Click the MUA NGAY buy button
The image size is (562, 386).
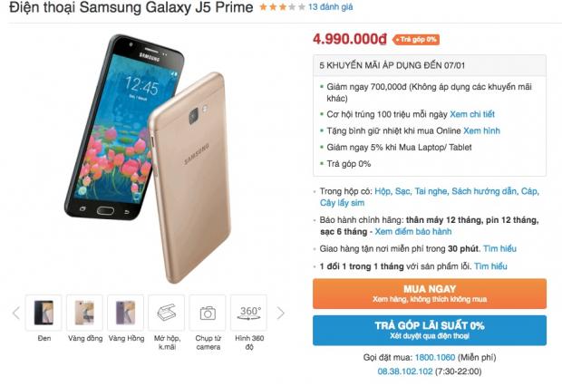click(x=430, y=294)
